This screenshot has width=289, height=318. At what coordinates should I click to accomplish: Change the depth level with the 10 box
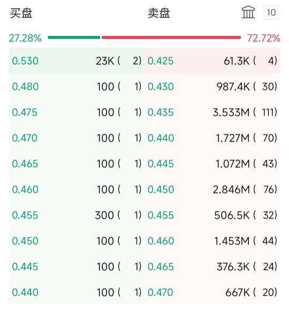tap(271, 12)
